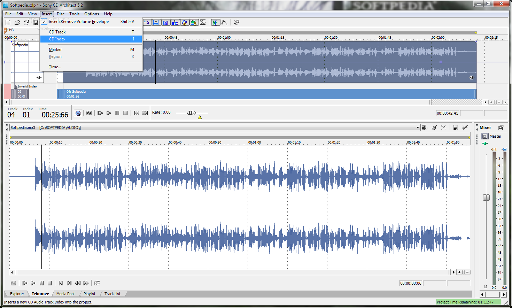Open the Options menu
The width and height of the screenshot is (512, 308).
click(92, 14)
